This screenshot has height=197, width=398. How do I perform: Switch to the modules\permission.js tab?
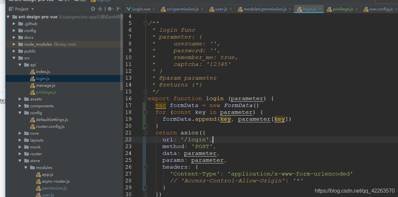pos(265,9)
